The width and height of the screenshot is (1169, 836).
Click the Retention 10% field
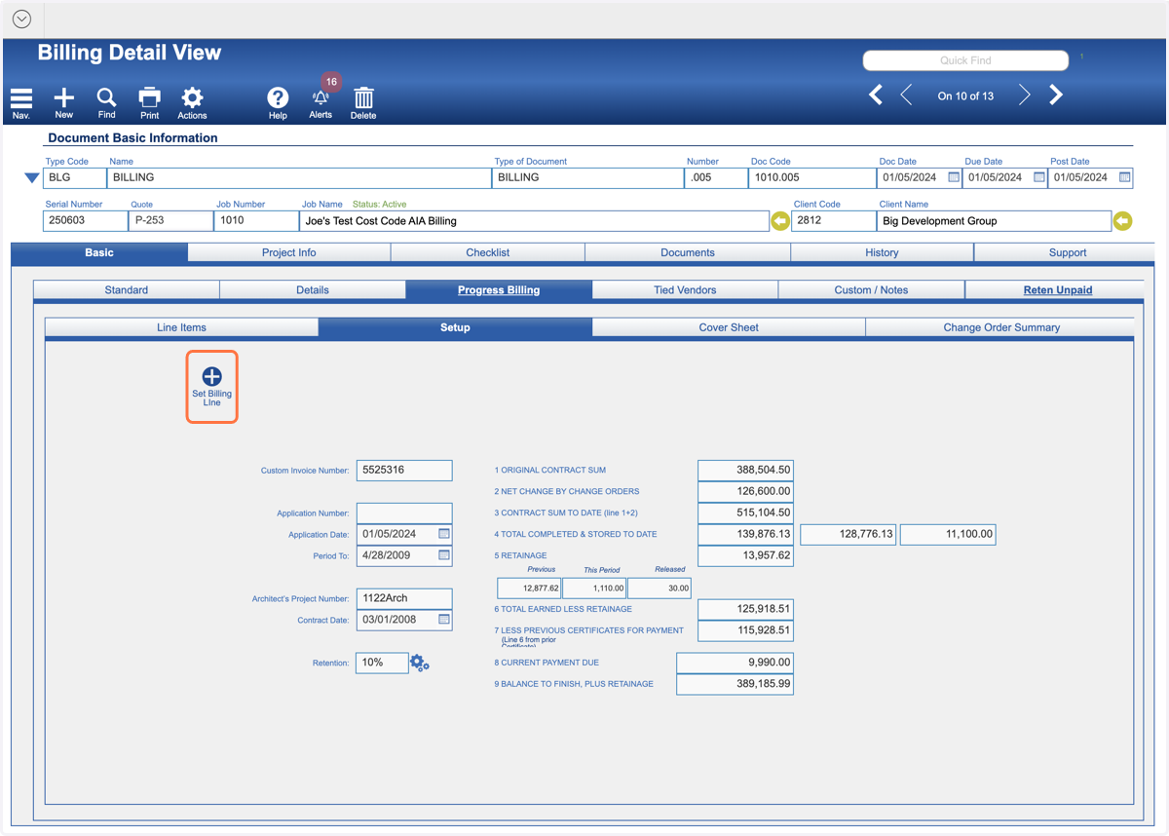pyautogui.click(x=382, y=663)
